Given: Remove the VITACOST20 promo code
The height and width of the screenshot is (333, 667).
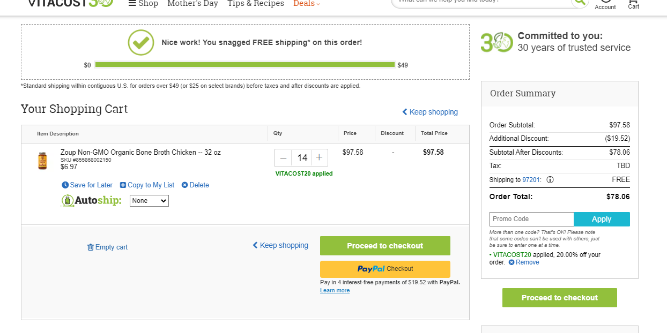Looking at the screenshot, I should (x=524, y=262).
